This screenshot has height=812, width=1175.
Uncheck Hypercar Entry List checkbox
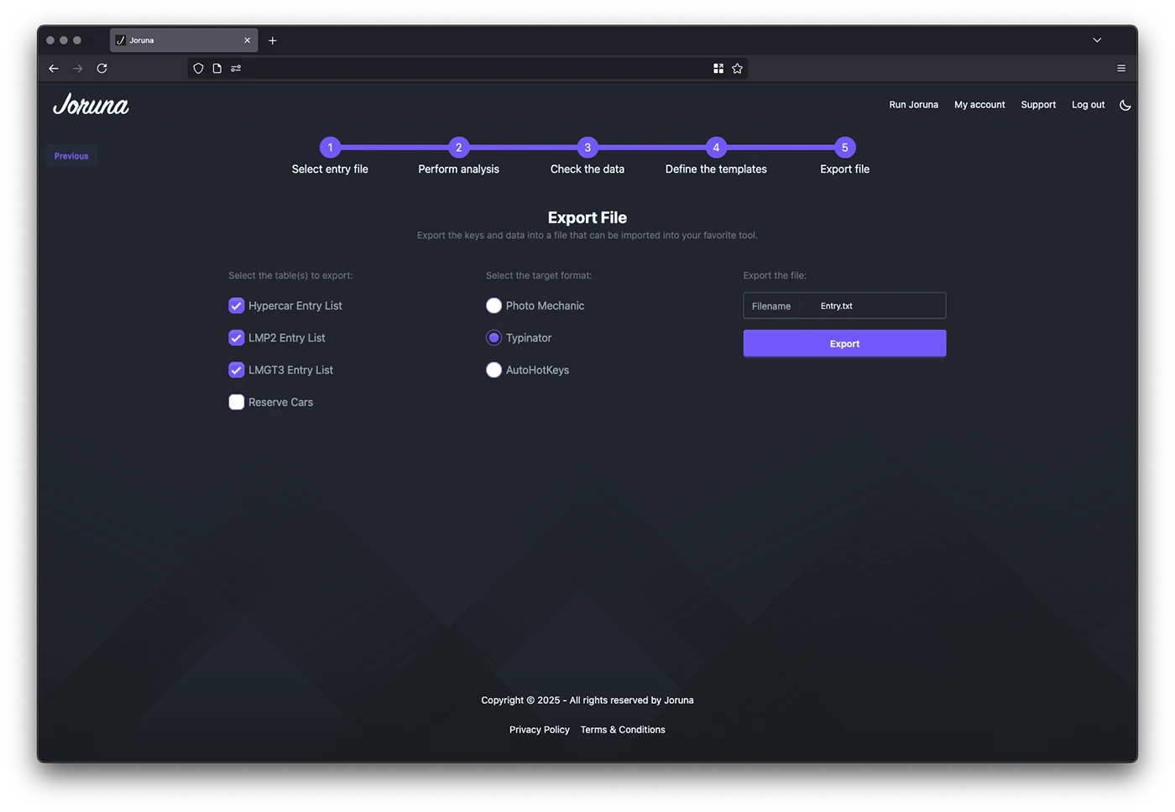(x=237, y=305)
